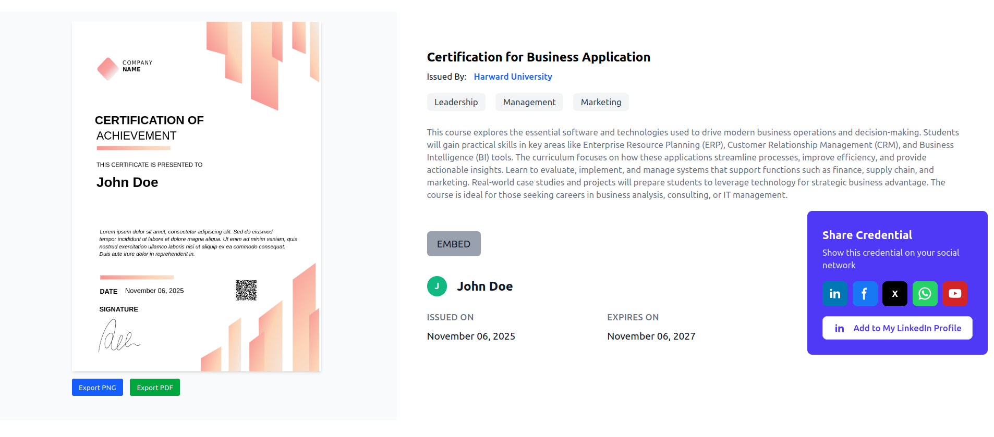
Task: Share credential on Facebook icon
Action: [x=865, y=294]
